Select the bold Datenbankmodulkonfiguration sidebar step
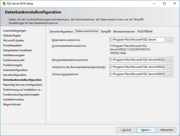 (22, 80)
